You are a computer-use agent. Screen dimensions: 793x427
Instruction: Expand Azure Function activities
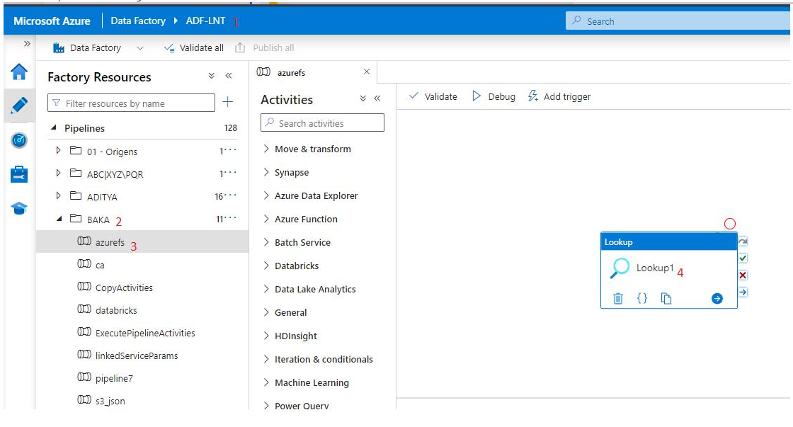pyautogui.click(x=266, y=219)
